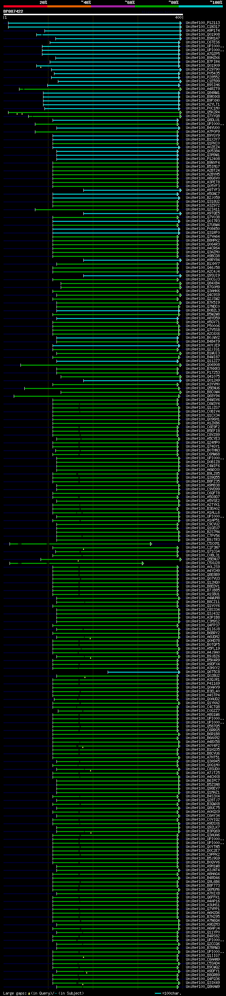This screenshot has height=996, width=226.
Task: Click the label UniRef100_P12408
Action: (203, 159)
